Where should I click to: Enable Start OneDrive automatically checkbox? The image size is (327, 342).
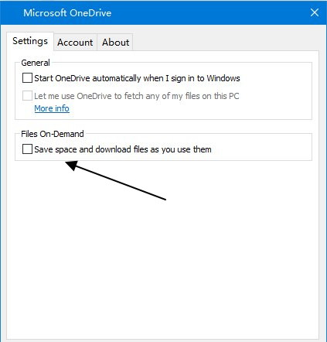27,78
